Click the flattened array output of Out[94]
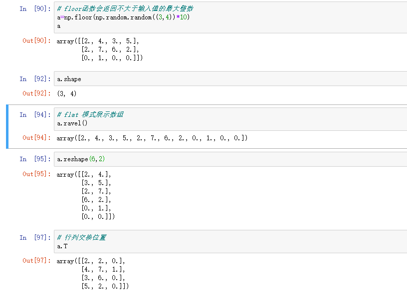 click(152, 138)
